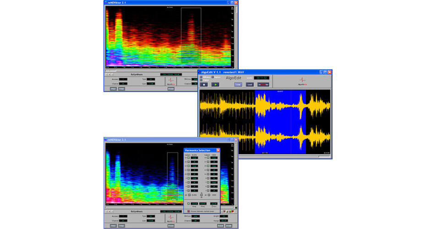This screenshot has height=229, width=436.
Task: Toggle the odd harmonic 19 checkbox
Action: pos(208,158)
